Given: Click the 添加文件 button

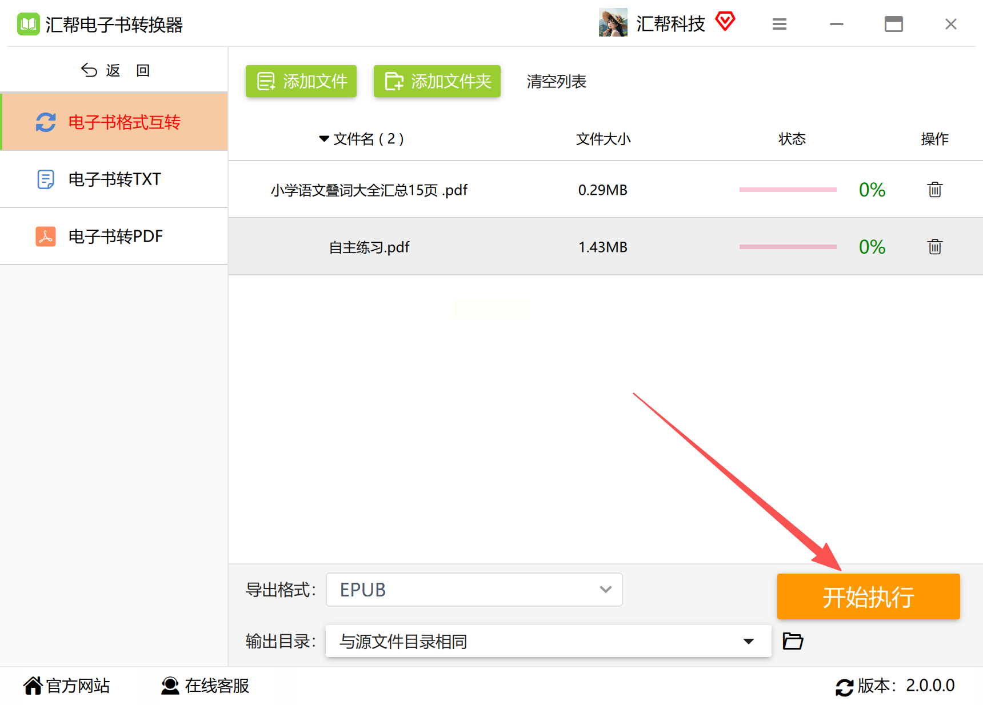Looking at the screenshot, I should 301,81.
